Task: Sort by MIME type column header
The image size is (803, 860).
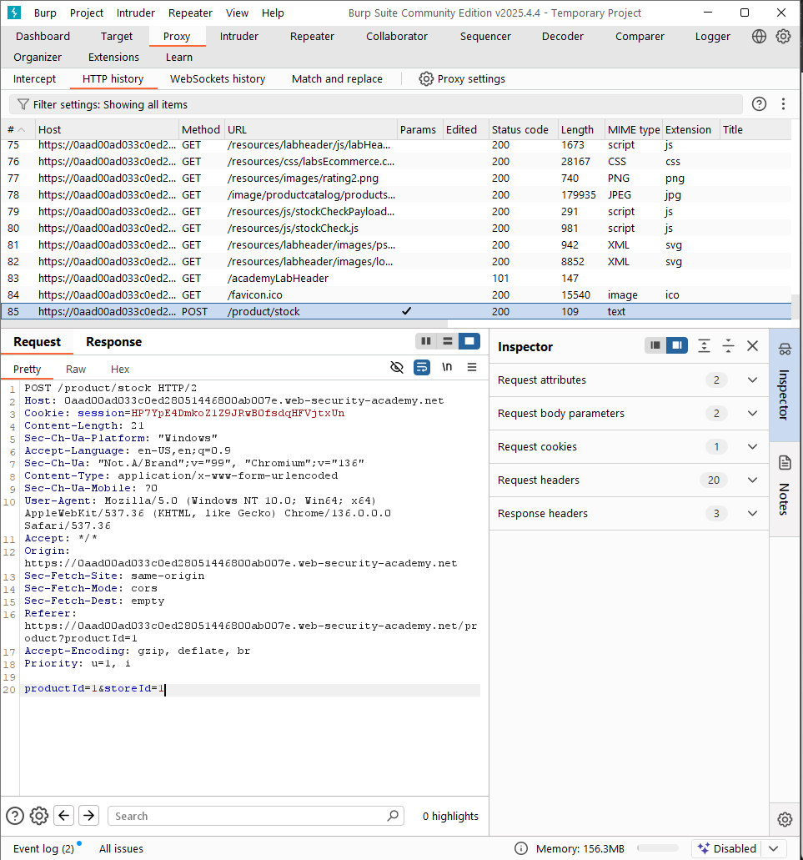Action: coord(634,130)
